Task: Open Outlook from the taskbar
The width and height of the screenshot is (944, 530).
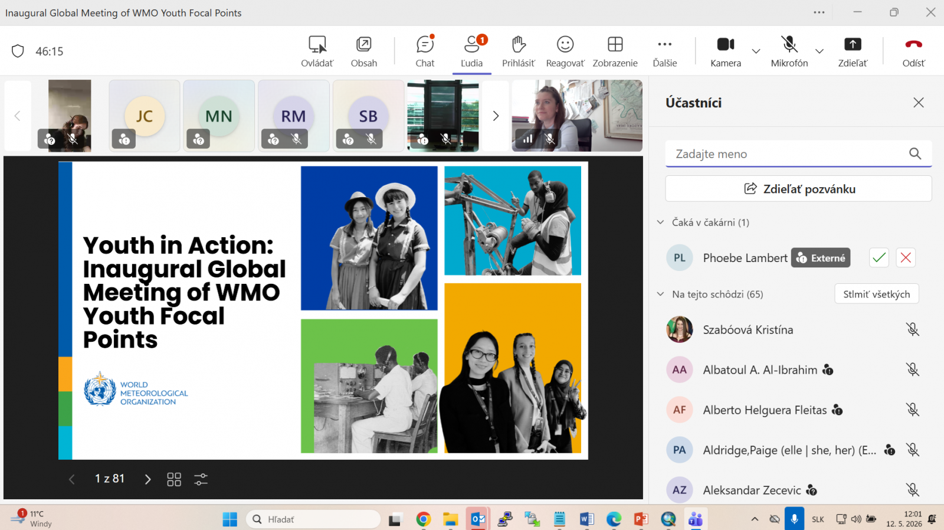Action: 478,519
